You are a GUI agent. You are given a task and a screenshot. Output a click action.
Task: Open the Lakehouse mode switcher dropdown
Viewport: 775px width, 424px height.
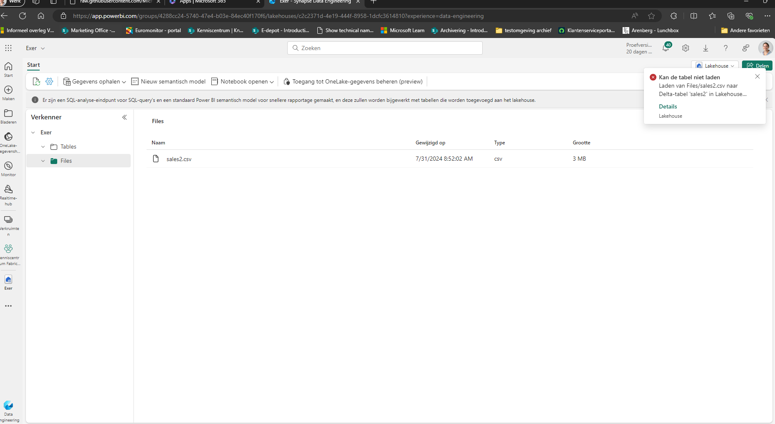pos(715,66)
